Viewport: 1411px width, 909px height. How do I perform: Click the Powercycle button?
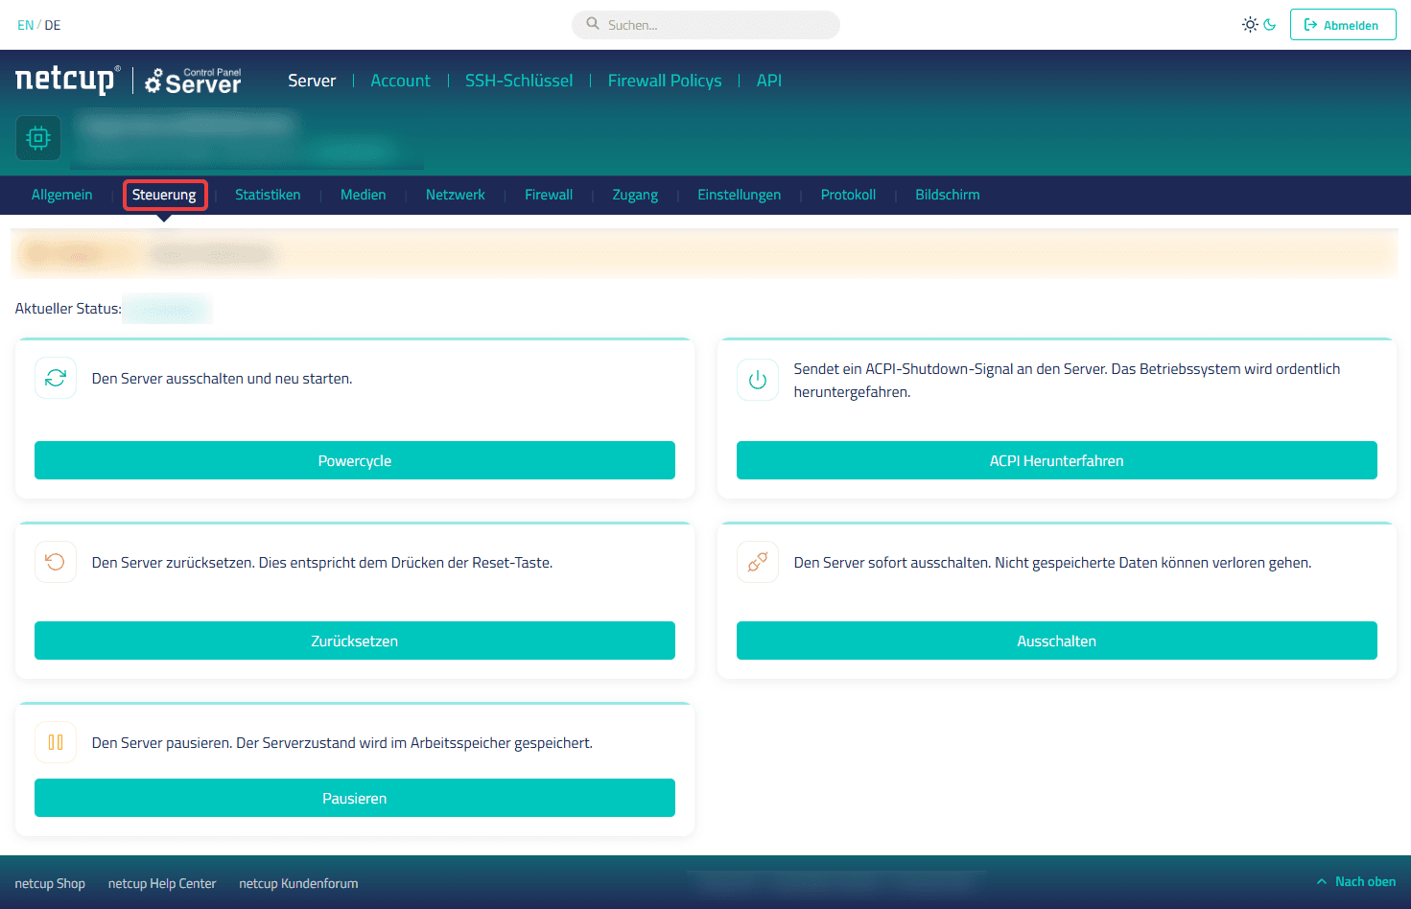355,460
